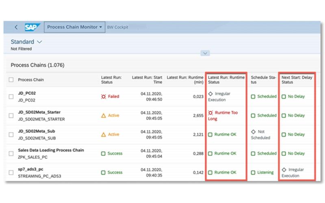The width and height of the screenshot is (325, 203).
Task: Click the delay Irregular Execution diamond icon for sp7_ads3_pc
Action: (284, 170)
